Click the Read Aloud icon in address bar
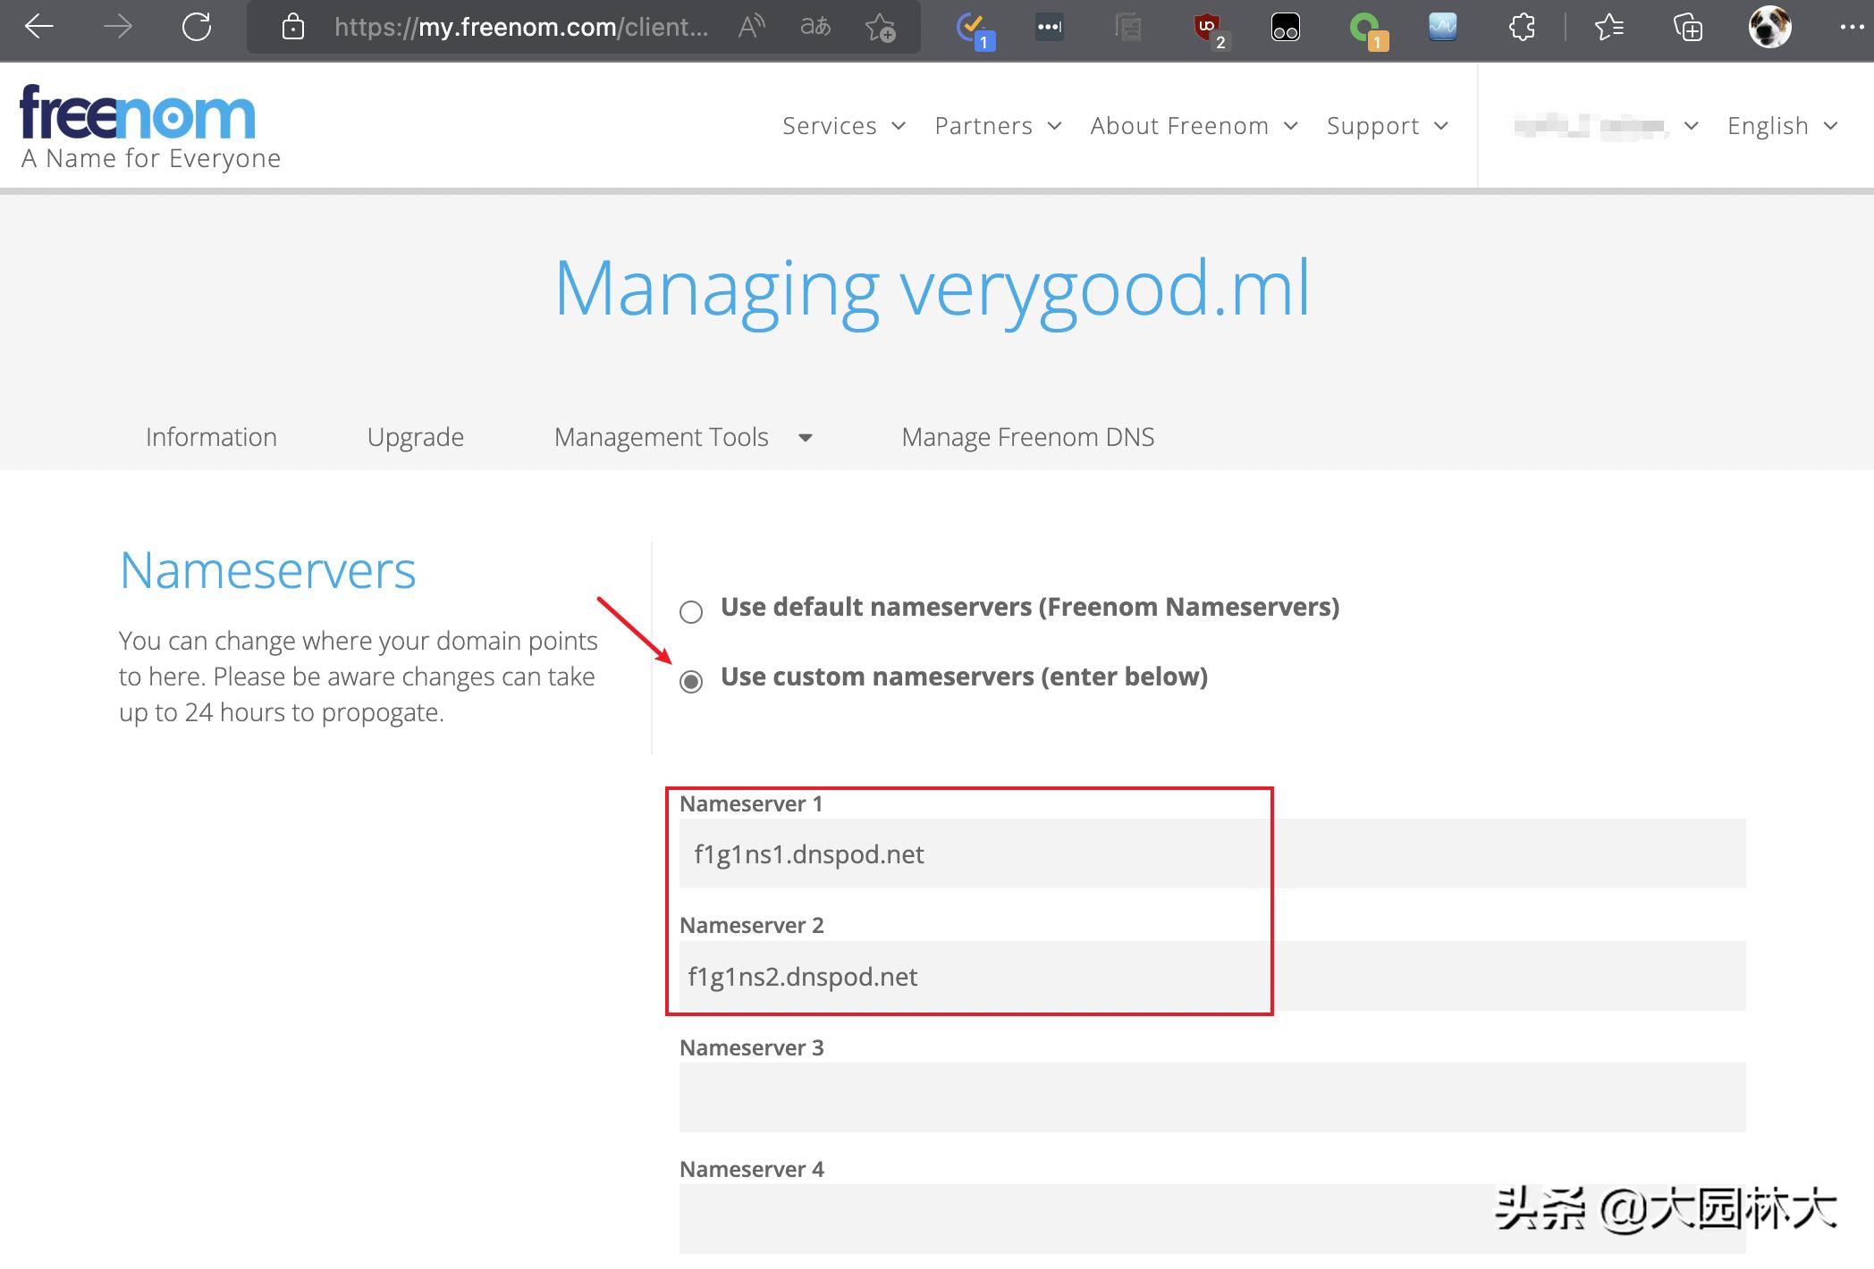This screenshot has width=1874, height=1269. coord(751,27)
